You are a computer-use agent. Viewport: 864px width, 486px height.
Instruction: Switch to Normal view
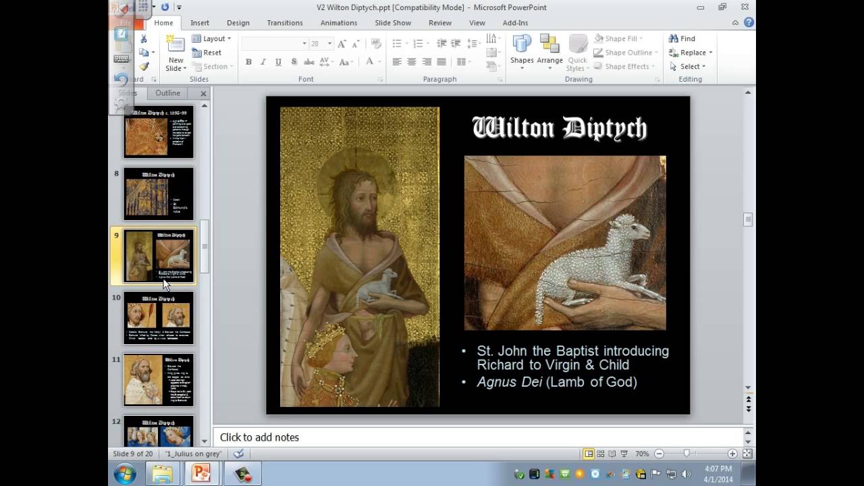tap(589, 454)
